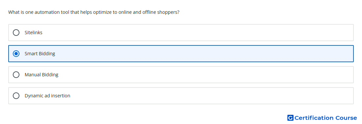Click the "Sitelinks" answer label text
Image resolution: width=362 pixels, height=124 pixels.
tap(34, 33)
